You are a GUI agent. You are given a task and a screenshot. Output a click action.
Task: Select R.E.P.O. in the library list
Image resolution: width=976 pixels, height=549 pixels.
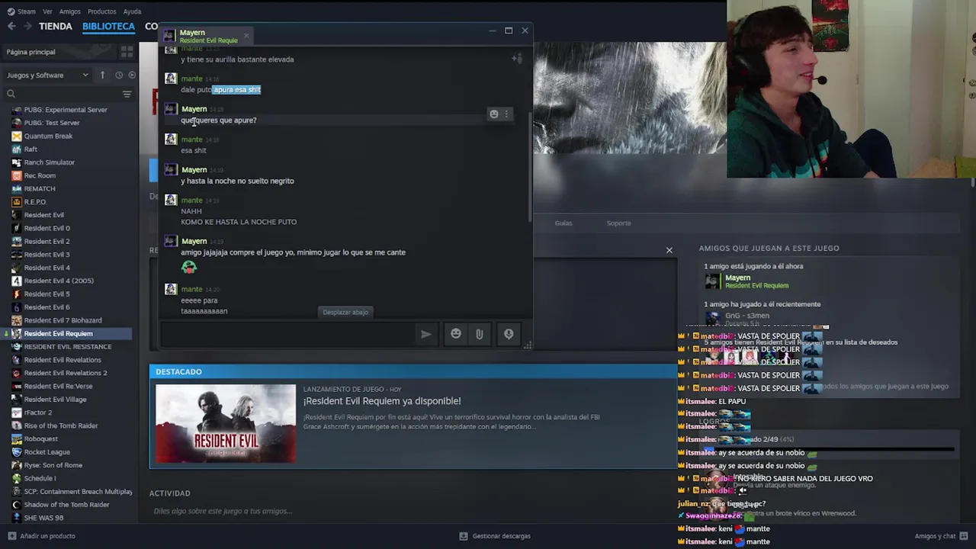tap(35, 202)
